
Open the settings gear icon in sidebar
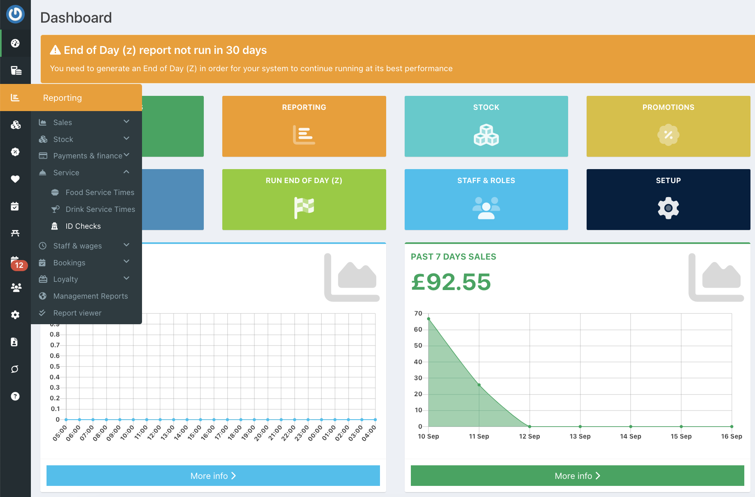(15, 315)
